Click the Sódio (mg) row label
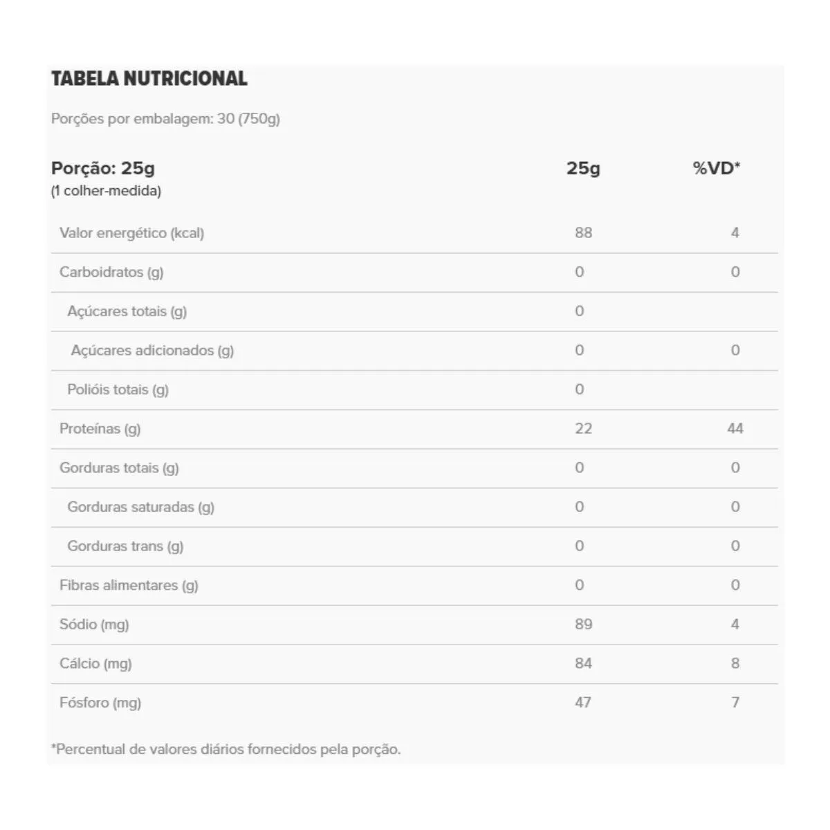This screenshot has height=830, width=830. pos(94,625)
